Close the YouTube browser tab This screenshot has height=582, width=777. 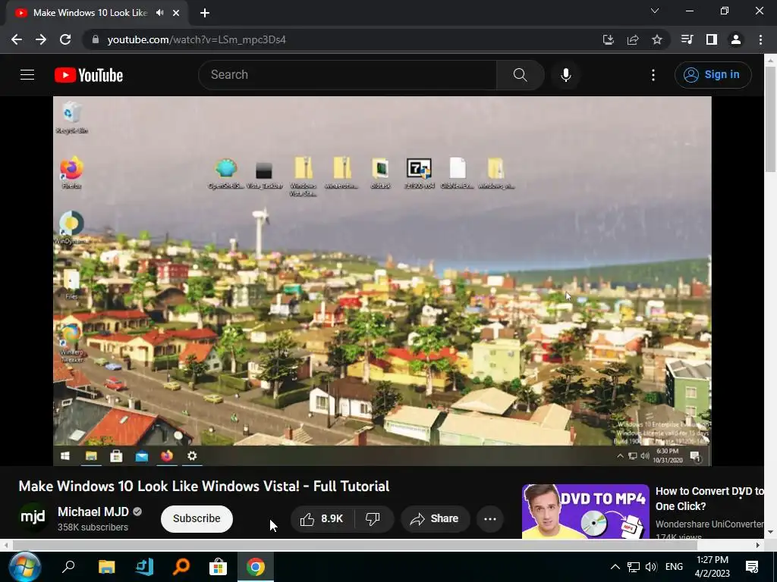click(x=176, y=13)
